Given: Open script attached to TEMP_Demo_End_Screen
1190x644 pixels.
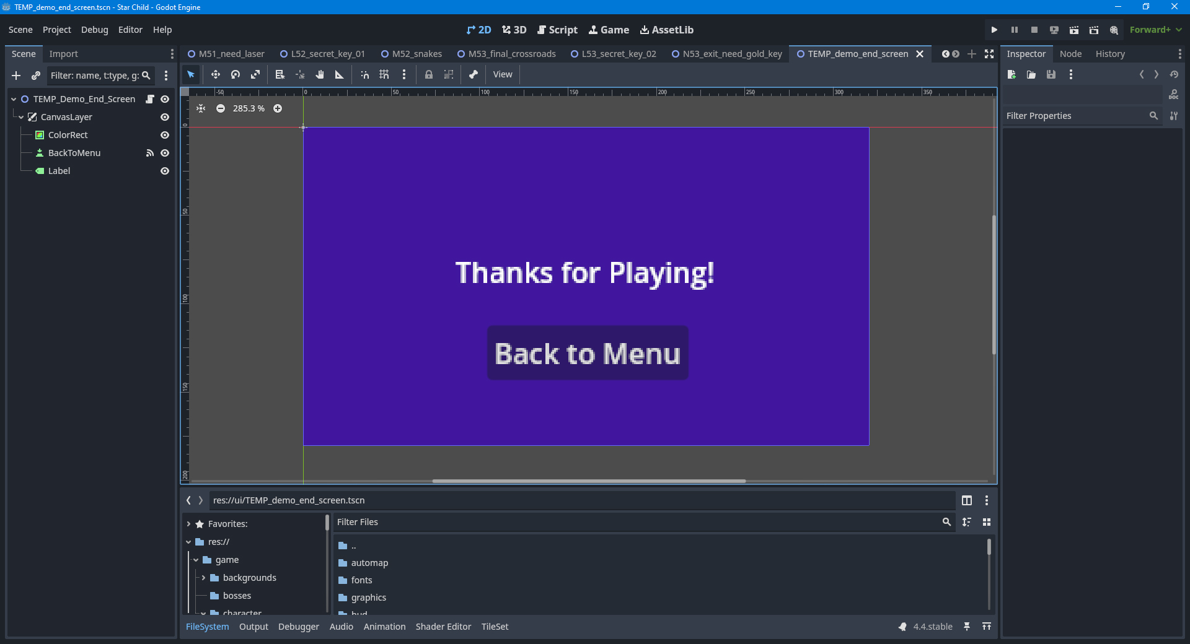Looking at the screenshot, I should 149,99.
